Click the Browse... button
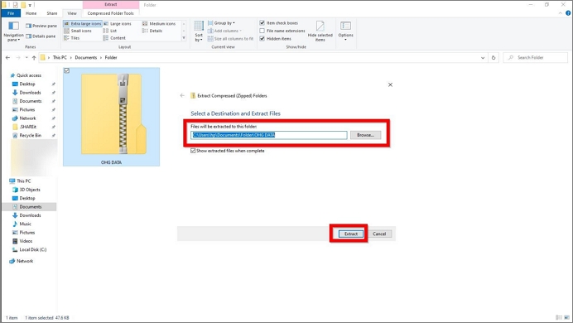The height and width of the screenshot is (323, 573). [365, 135]
